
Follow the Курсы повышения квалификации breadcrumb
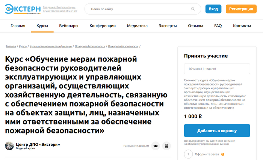click(x=51, y=46)
